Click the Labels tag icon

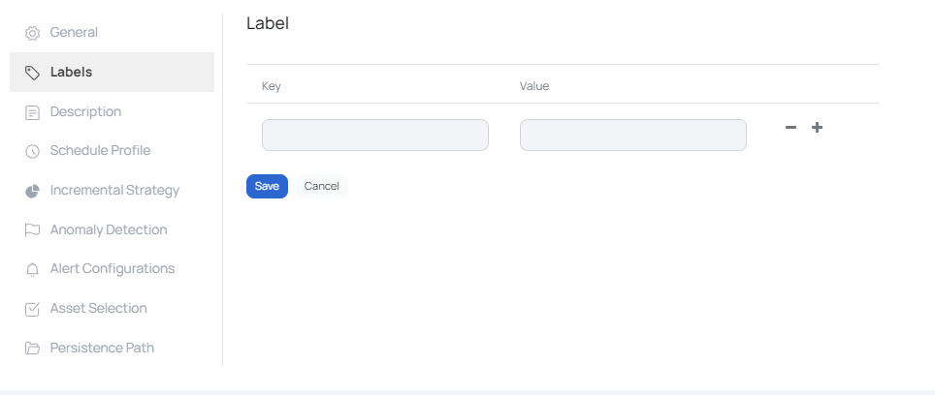pos(32,73)
